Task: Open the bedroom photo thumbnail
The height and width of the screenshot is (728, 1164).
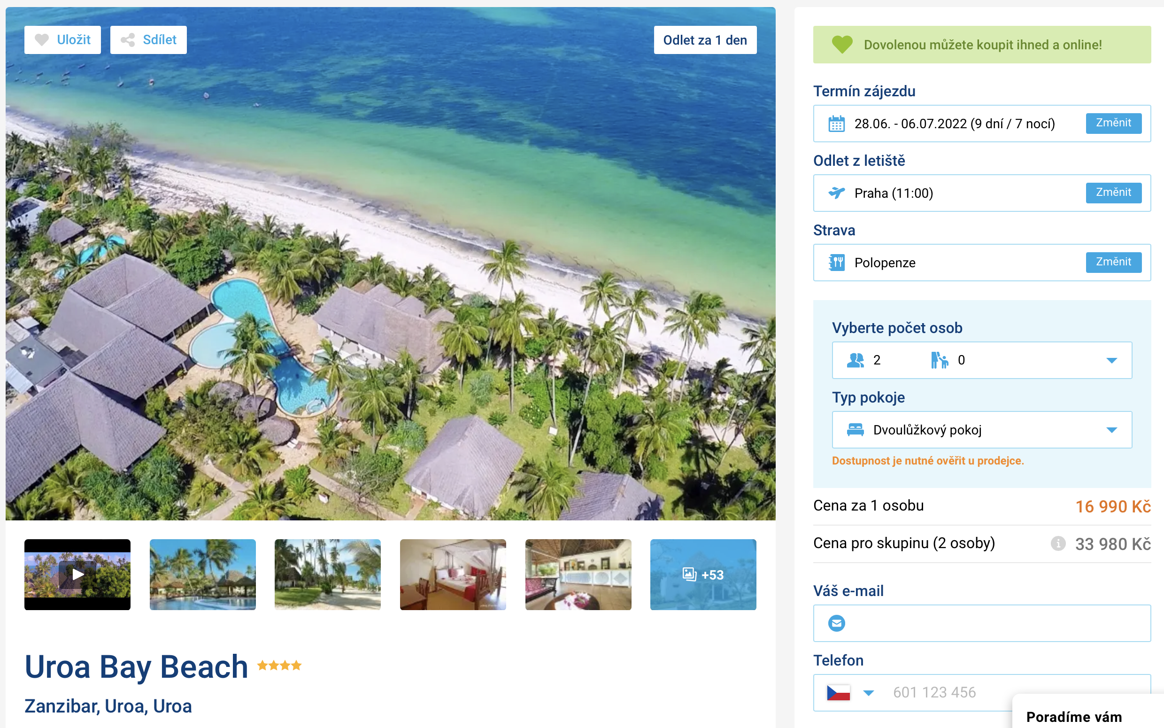Action: coord(453,574)
